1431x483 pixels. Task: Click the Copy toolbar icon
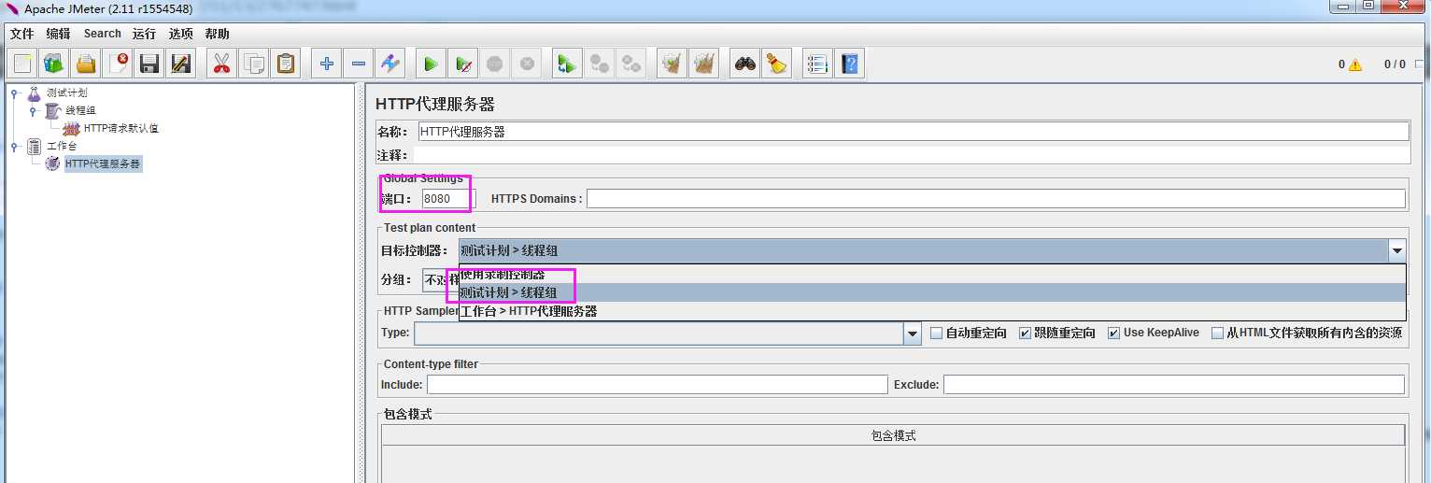pos(254,64)
